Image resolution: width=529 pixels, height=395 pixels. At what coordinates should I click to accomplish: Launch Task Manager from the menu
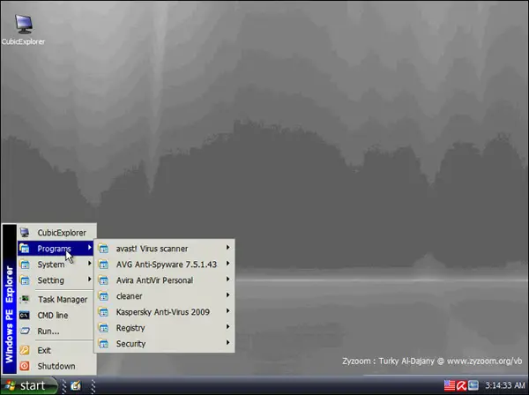(x=56, y=299)
